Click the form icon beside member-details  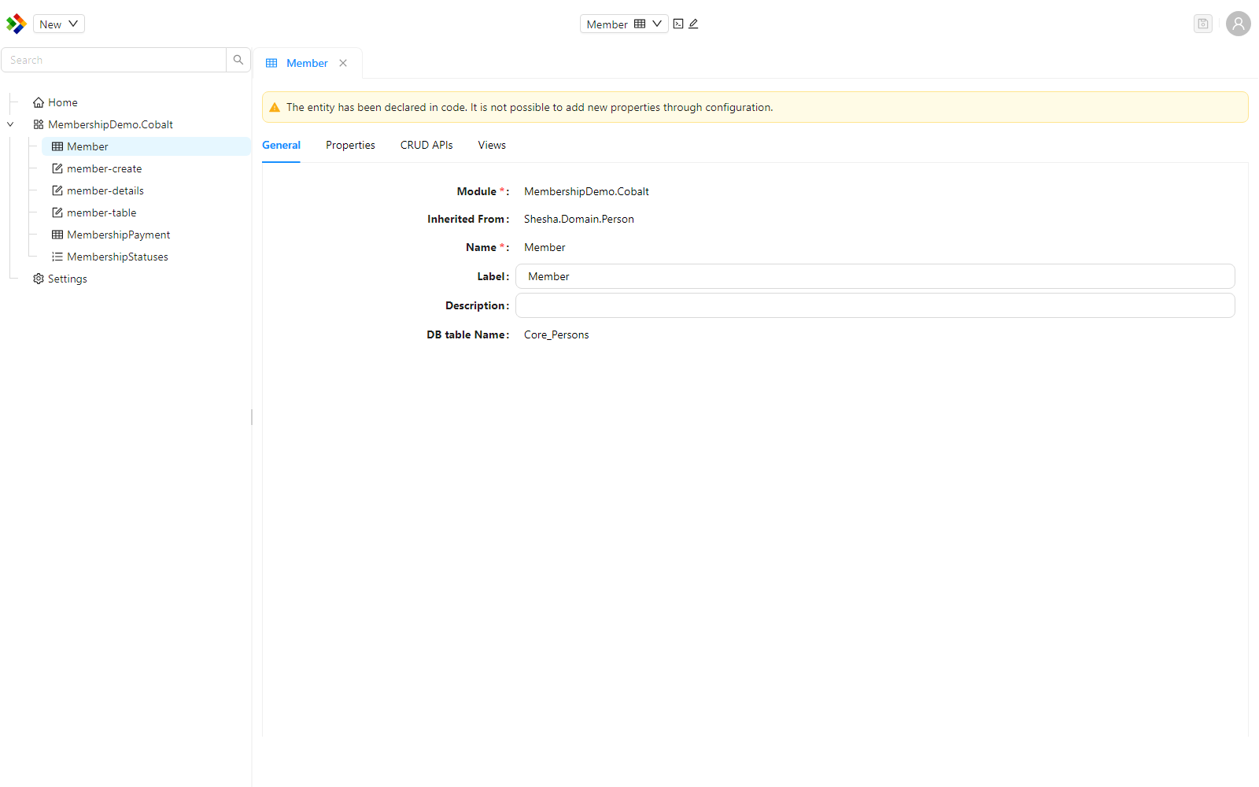pos(57,190)
